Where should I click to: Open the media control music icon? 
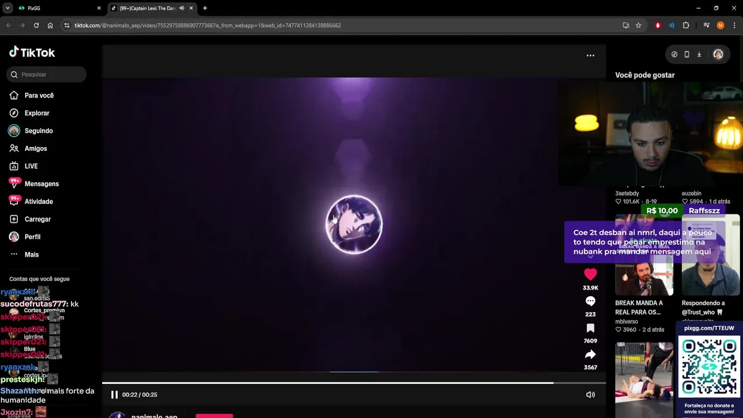[x=706, y=26]
